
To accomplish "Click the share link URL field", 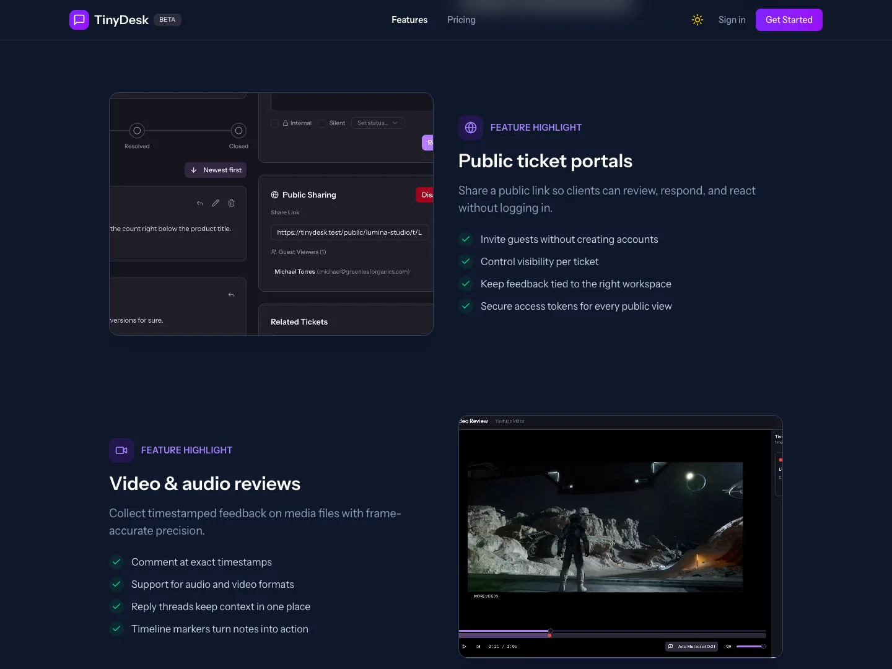I will coord(350,232).
